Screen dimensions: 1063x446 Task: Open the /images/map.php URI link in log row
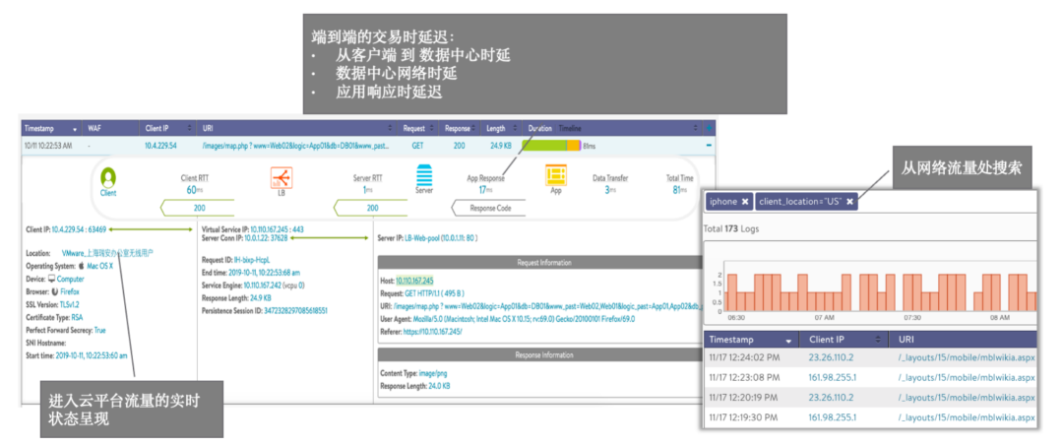(295, 145)
